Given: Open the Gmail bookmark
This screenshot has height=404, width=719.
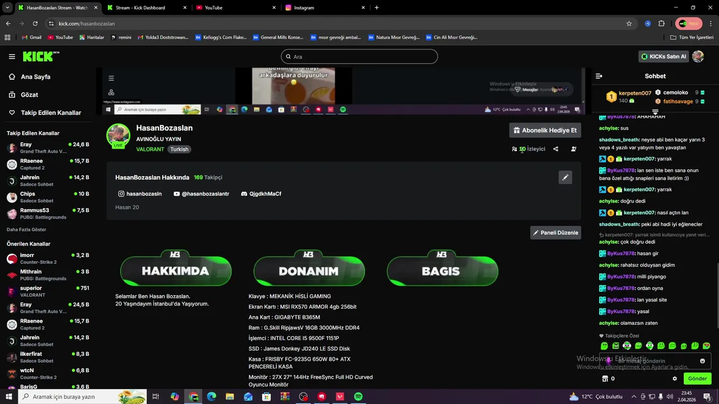Looking at the screenshot, I should tap(31, 38).
